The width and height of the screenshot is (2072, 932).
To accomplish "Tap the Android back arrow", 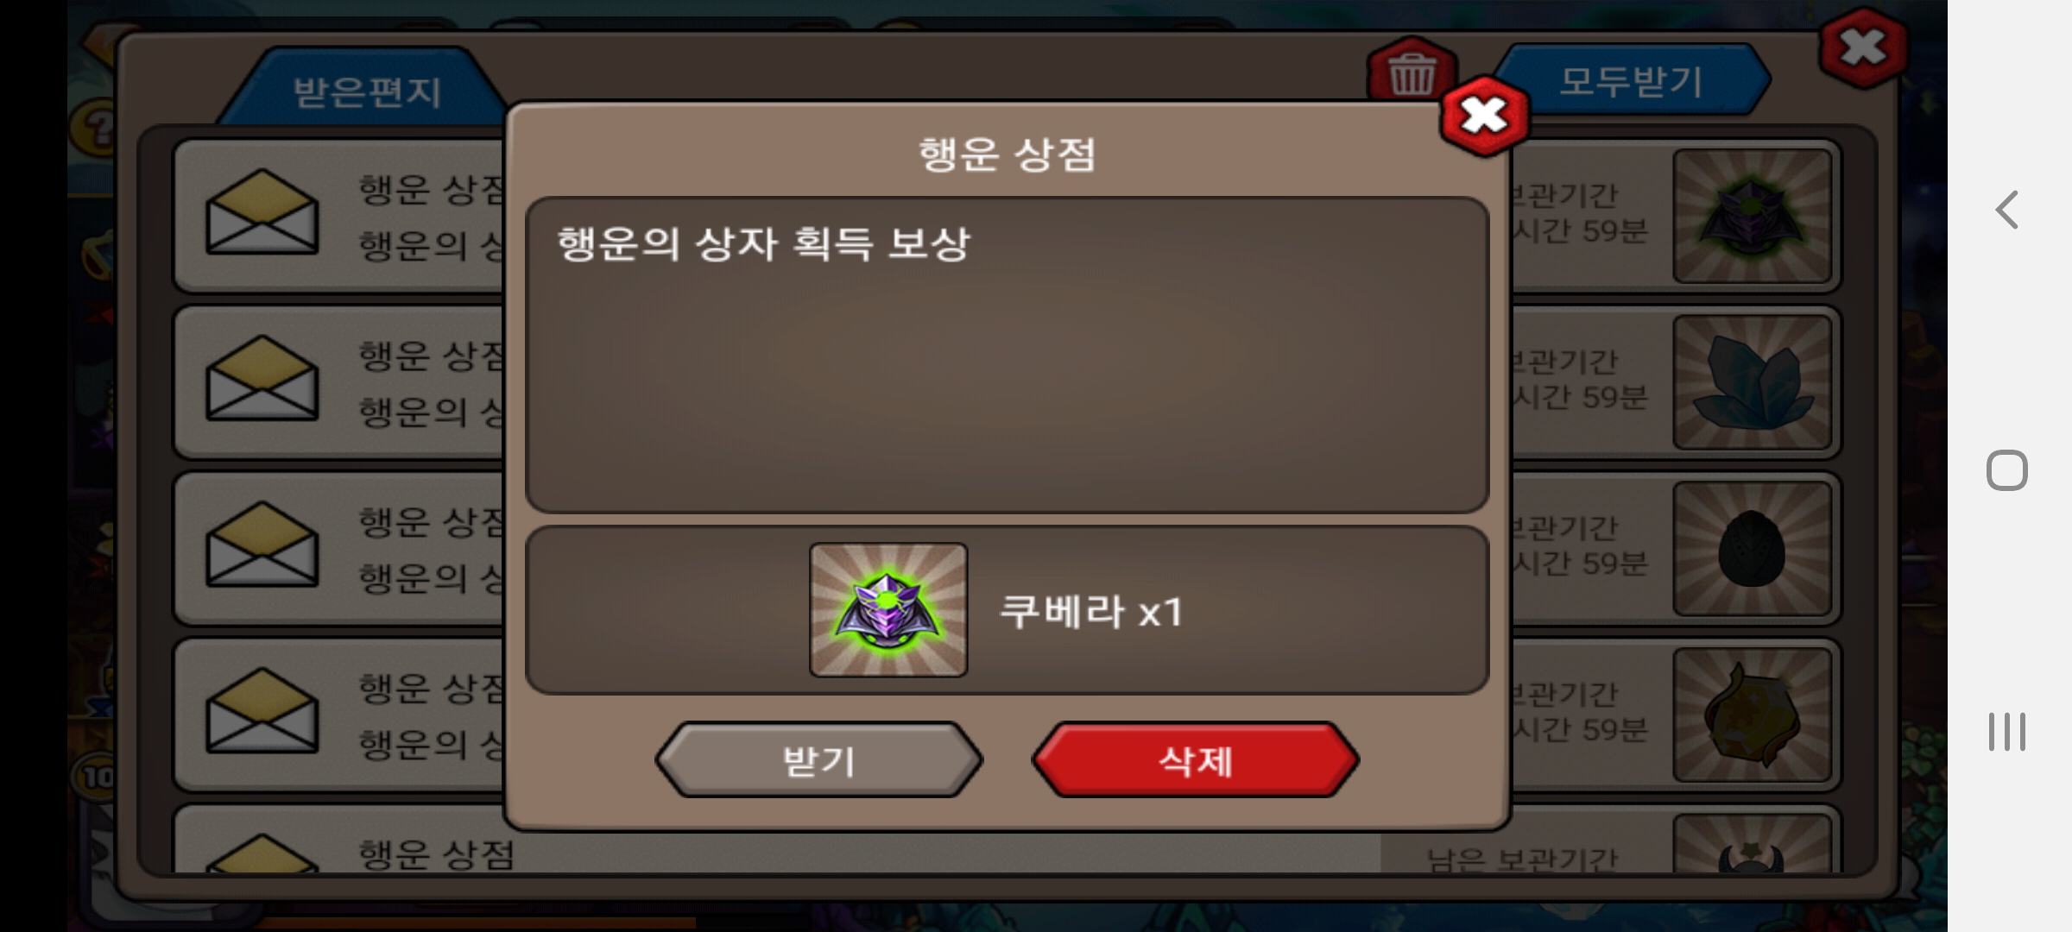I will [2006, 210].
